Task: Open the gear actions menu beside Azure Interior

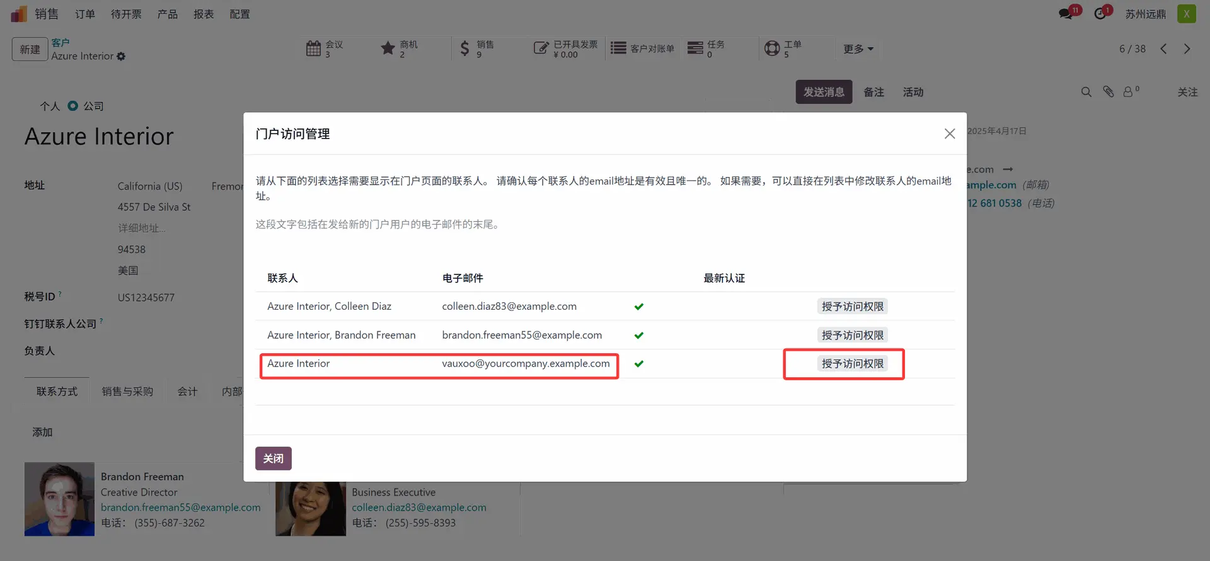Action: [121, 57]
